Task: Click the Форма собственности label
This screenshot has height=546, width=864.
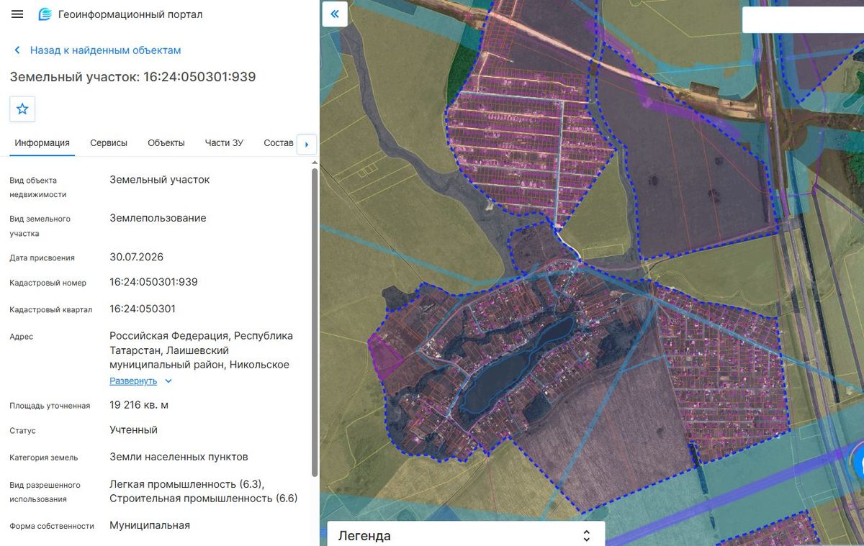Action: click(x=52, y=526)
